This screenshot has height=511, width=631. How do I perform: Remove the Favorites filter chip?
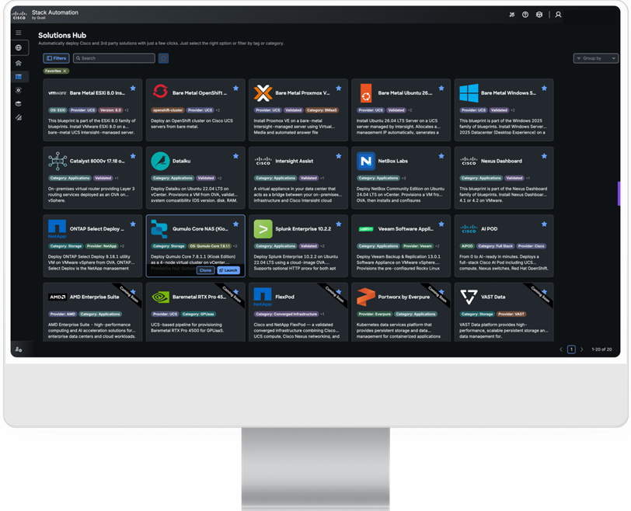tap(64, 71)
